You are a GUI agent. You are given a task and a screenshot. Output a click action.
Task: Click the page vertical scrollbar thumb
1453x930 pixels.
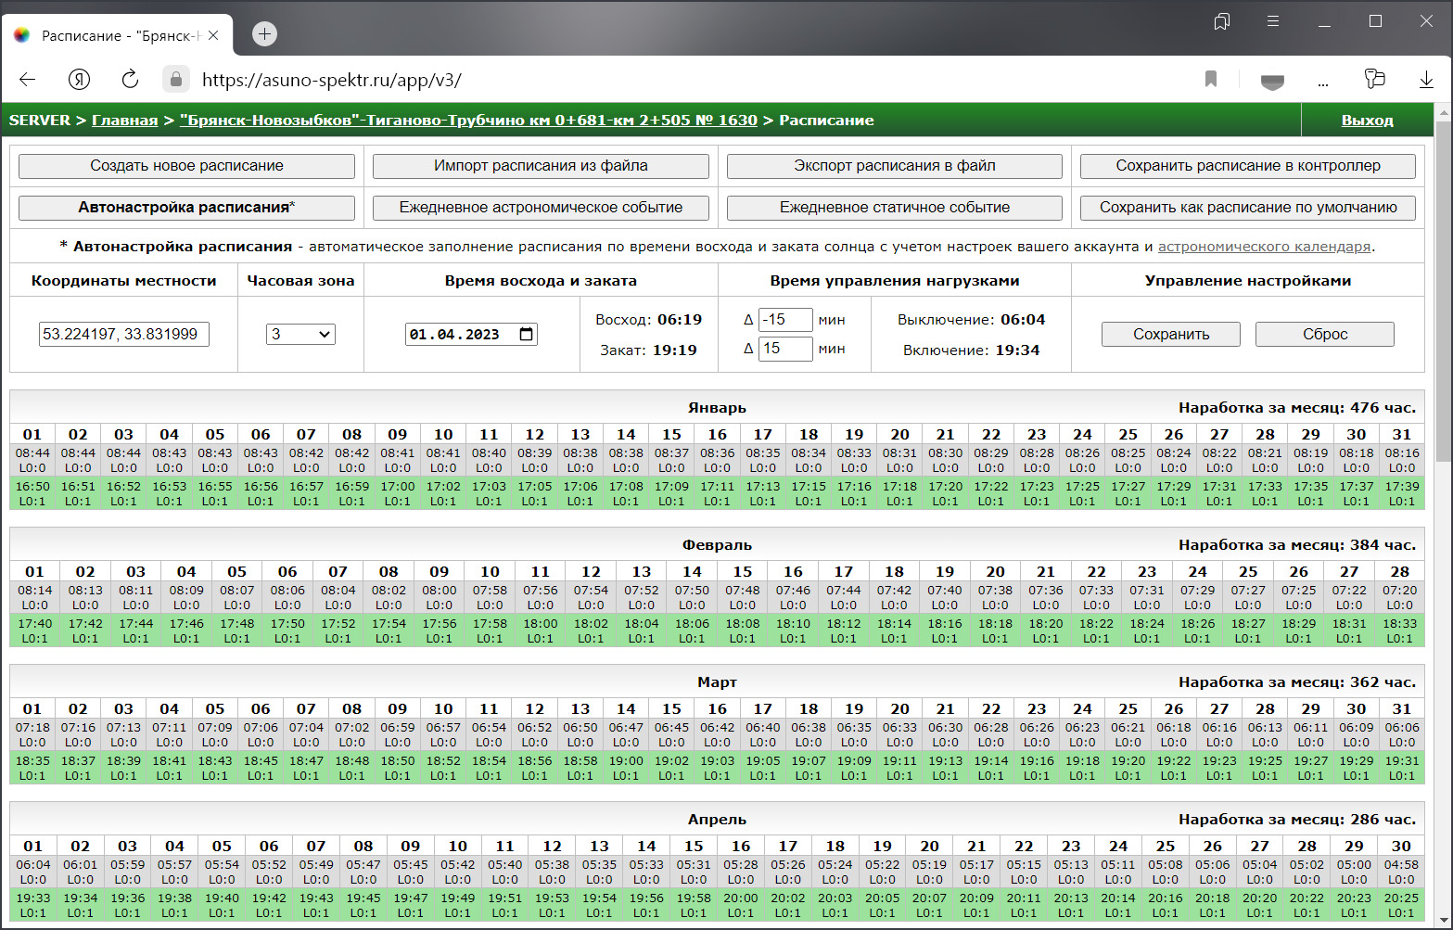pos(1443,290)
